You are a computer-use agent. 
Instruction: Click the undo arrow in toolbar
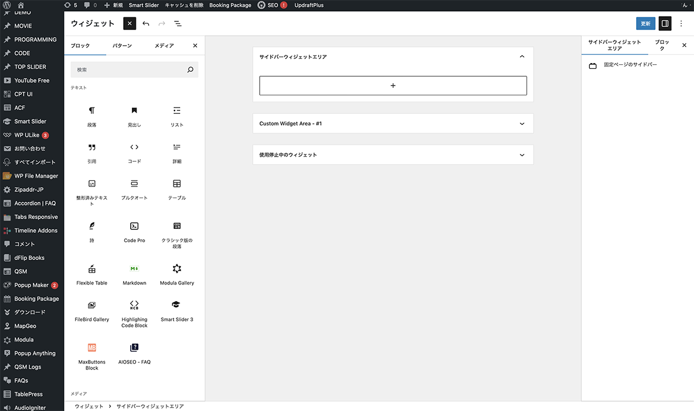click(146, 24)
